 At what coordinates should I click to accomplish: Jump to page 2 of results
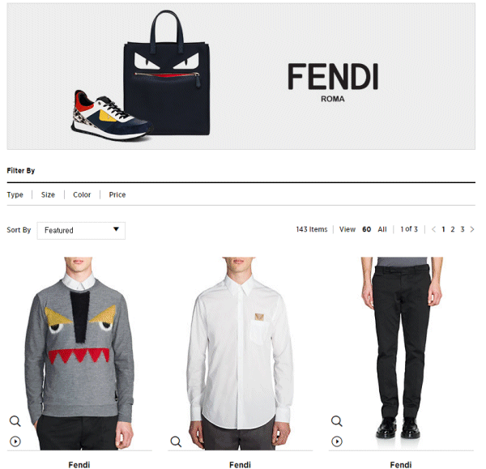pyautogui.click(x=453, y=229)
